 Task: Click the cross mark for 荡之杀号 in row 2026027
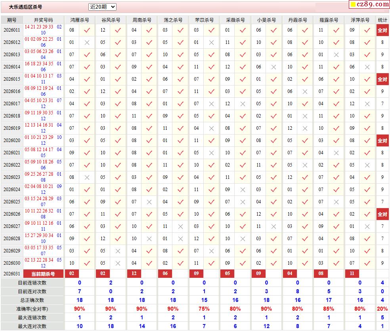[180, 226]
